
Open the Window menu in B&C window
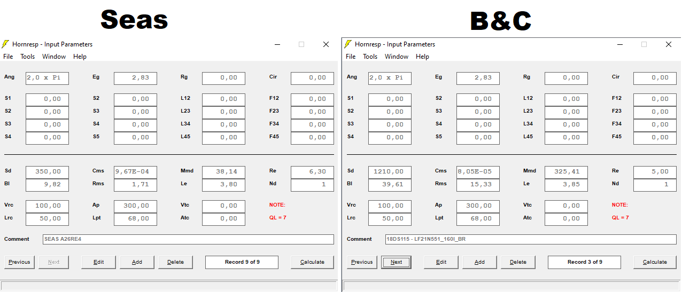397,57
